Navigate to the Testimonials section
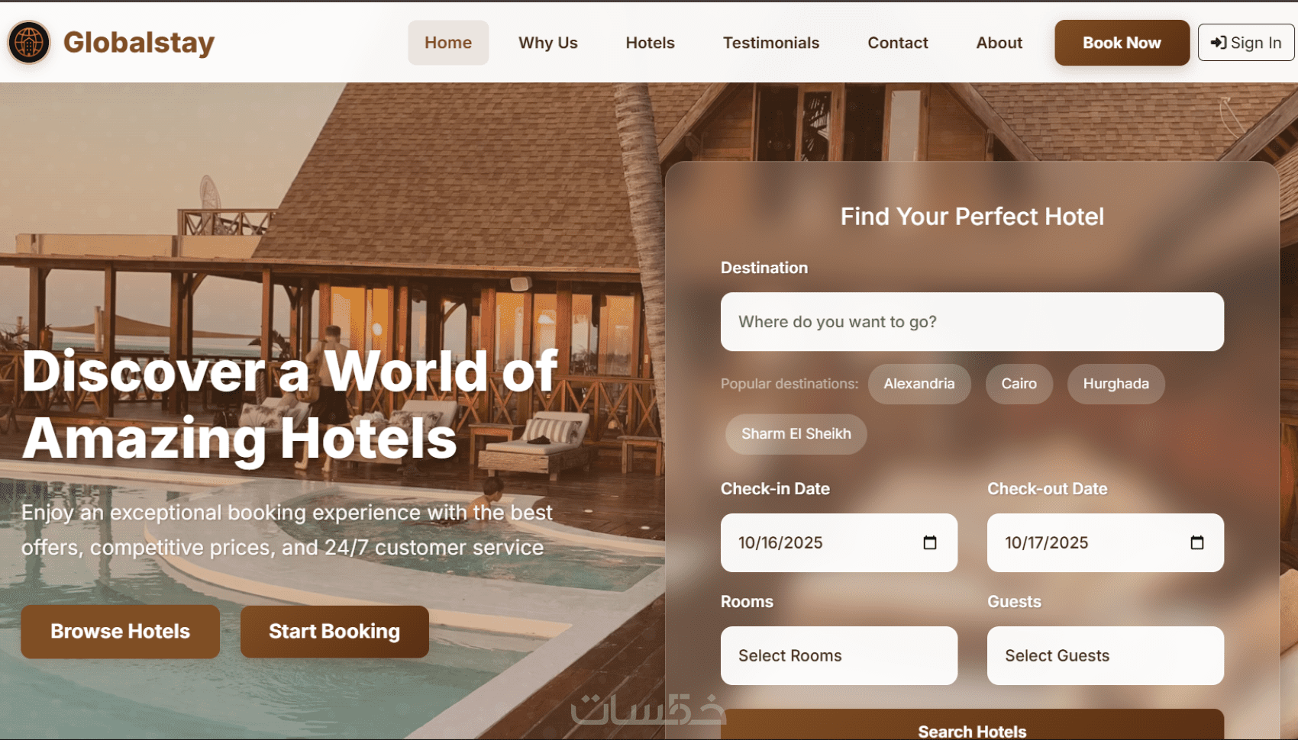Viewport: 1298px width, 740px height. click(x=771, y=43)
